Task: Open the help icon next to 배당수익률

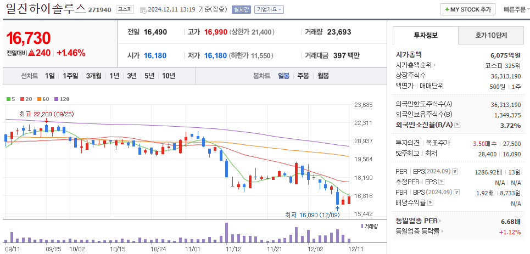Action: tap(431, 203)
